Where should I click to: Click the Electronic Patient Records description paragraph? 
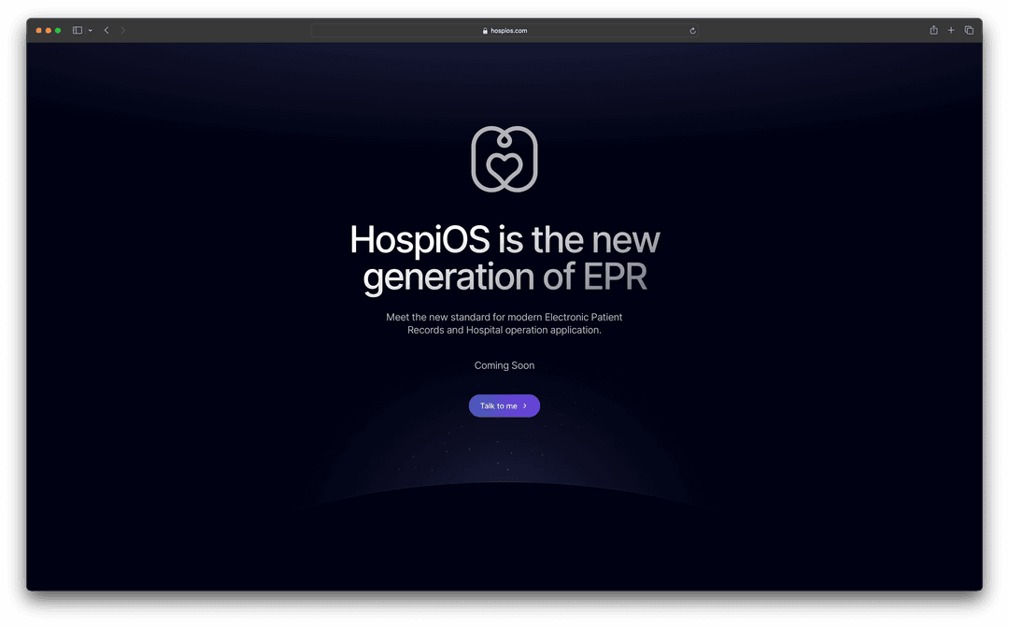coord(504,323)
